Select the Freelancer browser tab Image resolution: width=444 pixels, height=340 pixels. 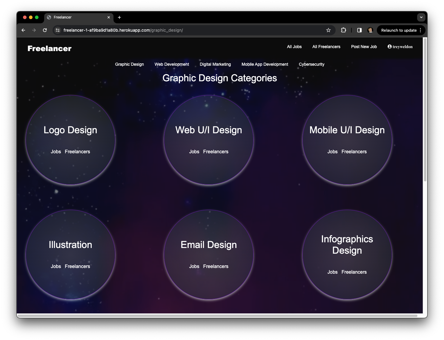[79, 17]
